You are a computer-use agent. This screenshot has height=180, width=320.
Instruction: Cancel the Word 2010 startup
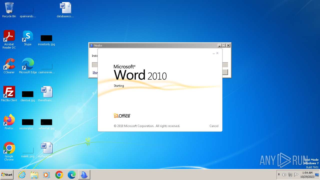pos(214,126)
